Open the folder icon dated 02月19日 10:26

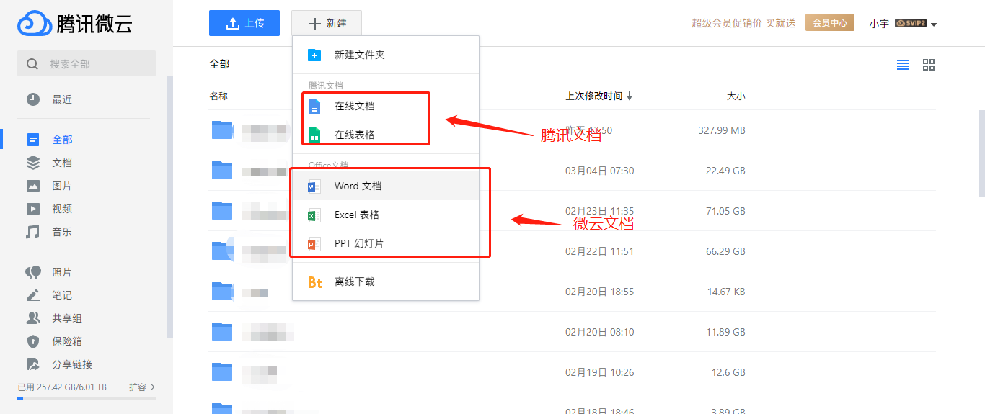[x=222, y=372]
